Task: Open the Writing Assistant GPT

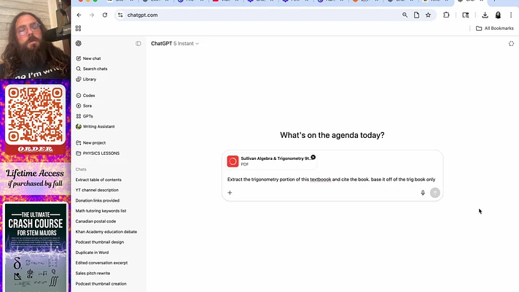Action: 95,126
